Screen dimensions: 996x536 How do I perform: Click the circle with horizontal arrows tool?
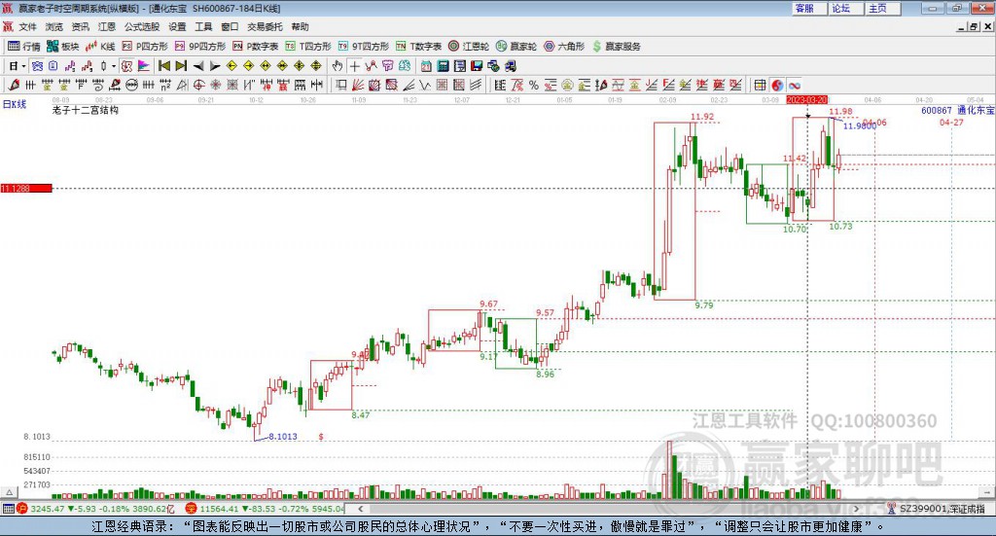tap(131, 85)
